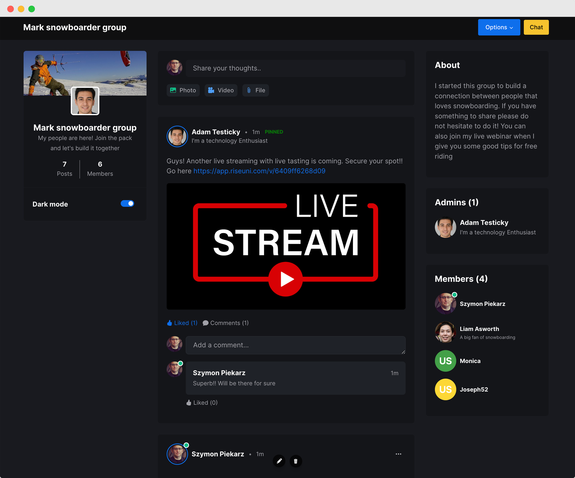Click the trash delete icon on Szymon's post
Screen dimensions: 575x478
pos(296,461)
